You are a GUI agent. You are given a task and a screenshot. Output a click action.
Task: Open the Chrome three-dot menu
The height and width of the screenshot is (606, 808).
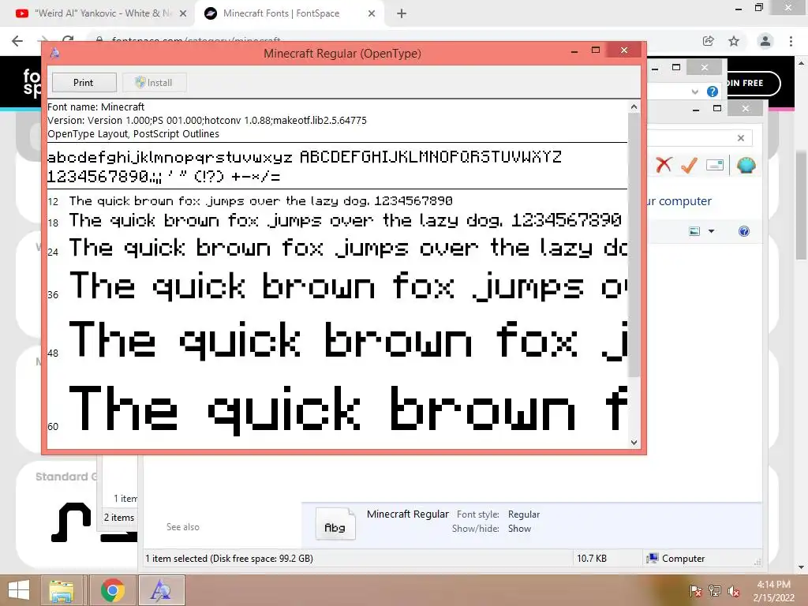pos(791,41)
